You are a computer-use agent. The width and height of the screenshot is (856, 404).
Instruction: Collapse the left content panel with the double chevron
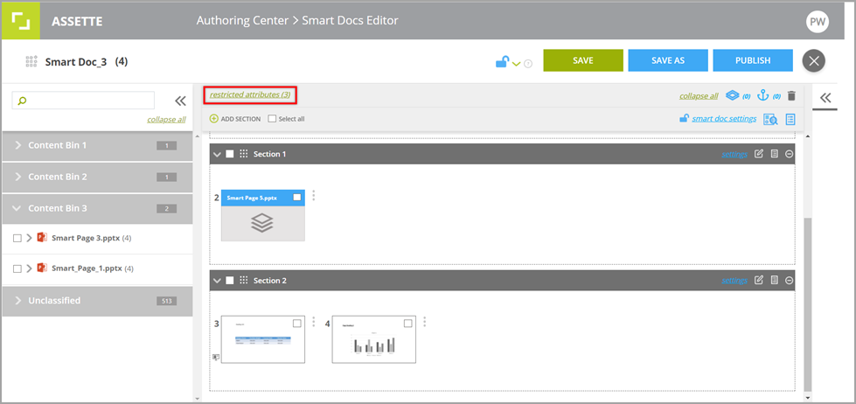pyautogui.click(x=180, y=101)
